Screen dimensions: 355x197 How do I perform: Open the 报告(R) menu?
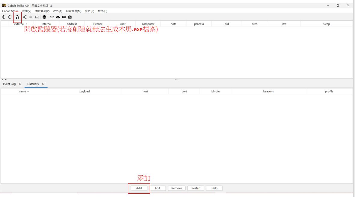[90, 11]
